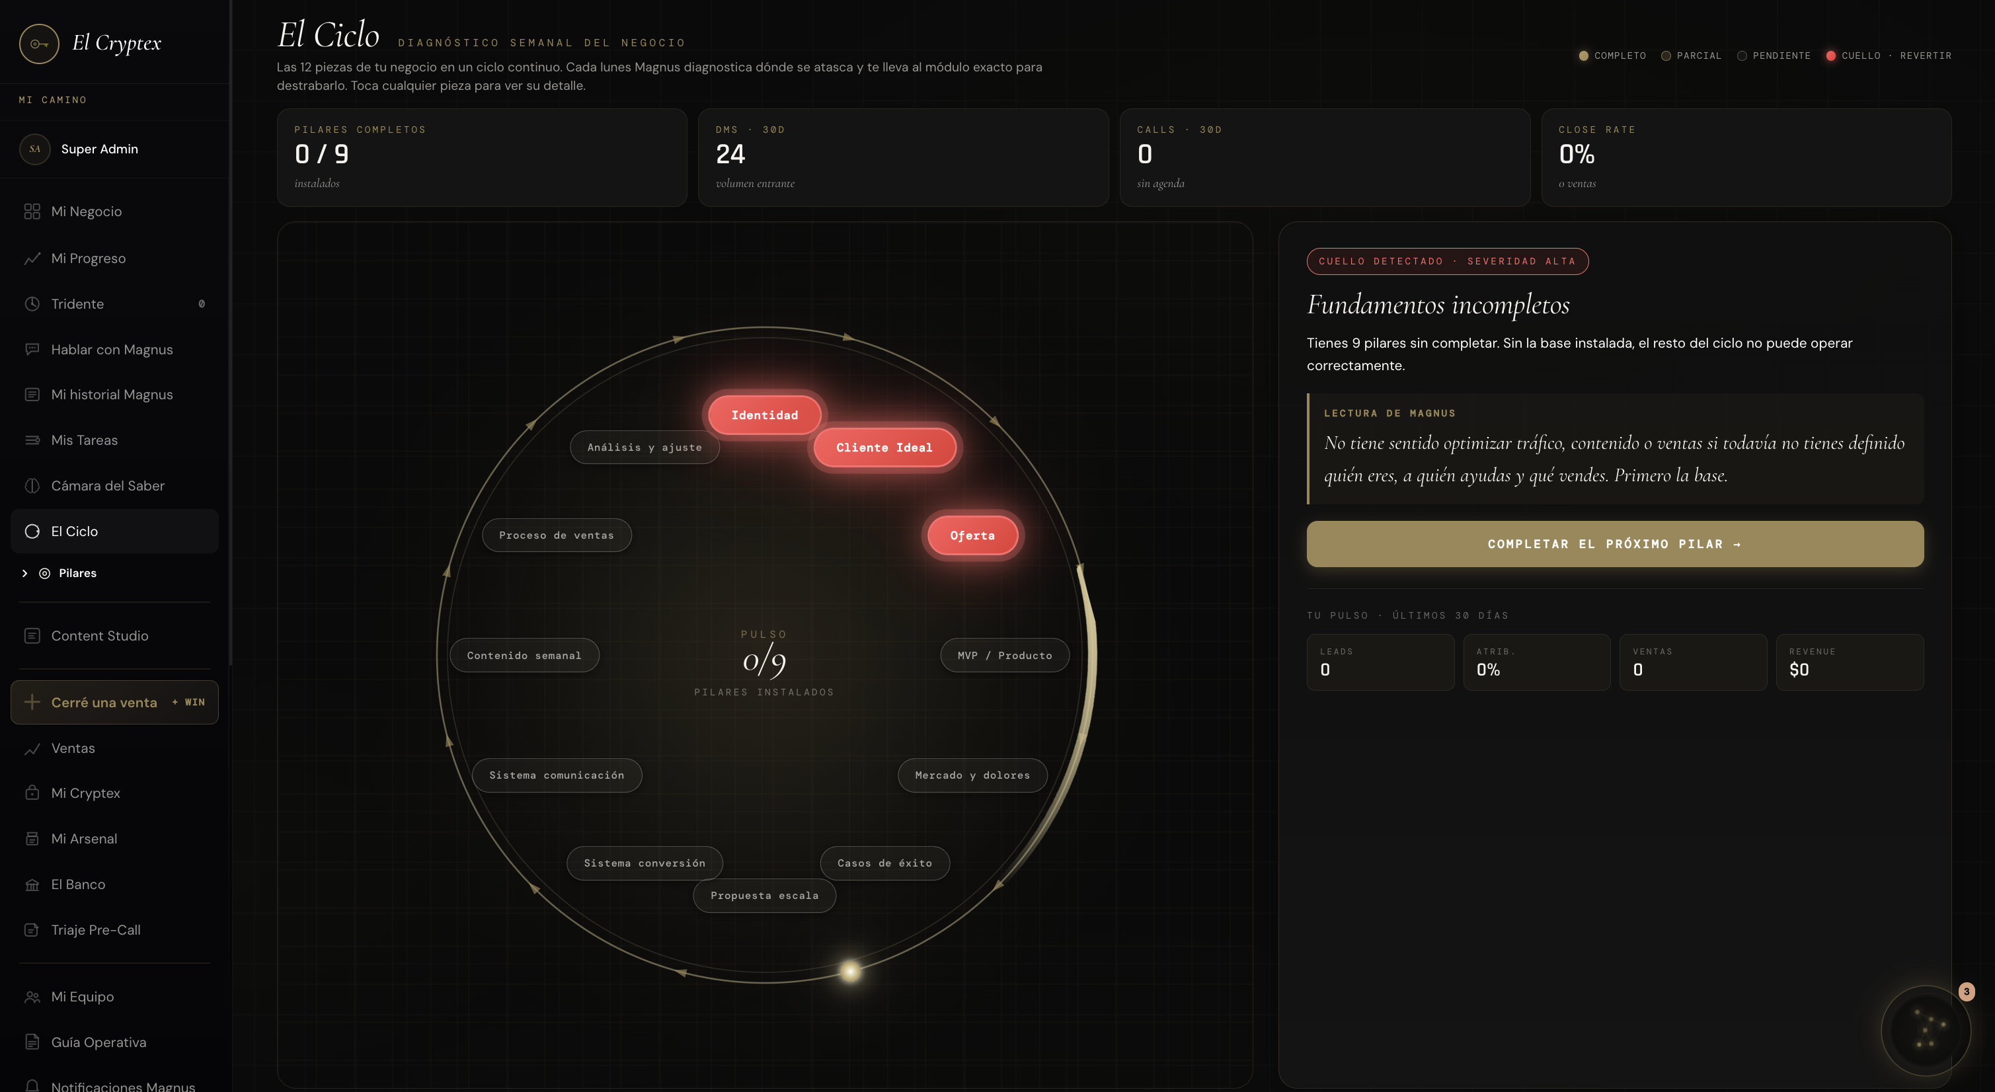Click Completar el próximo pilar button
The width and height of the screenshot is (1995, 1092).
(x=1615, y=543)
